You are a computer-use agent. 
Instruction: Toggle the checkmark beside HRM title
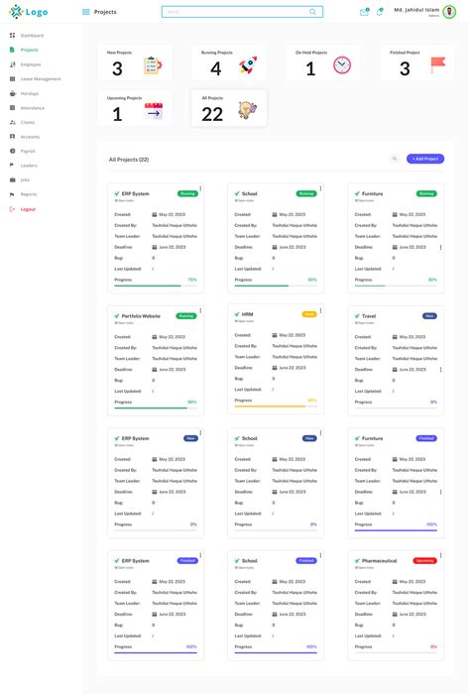point(237,314)
